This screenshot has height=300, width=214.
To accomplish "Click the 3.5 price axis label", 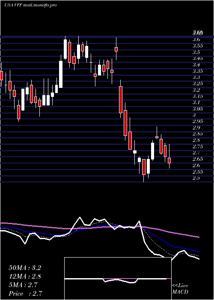I will 196,52.
